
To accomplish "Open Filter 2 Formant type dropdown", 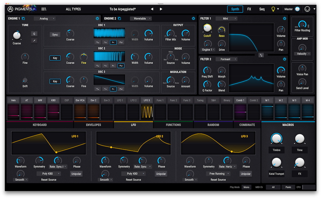I will coord(226,59).
